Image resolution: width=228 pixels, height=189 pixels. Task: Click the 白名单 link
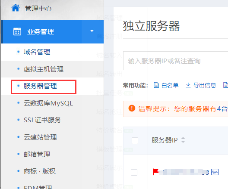coord(170,85)
